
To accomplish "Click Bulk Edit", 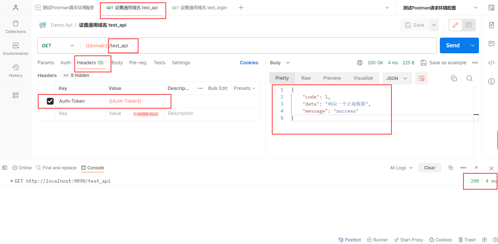I will tap(218, 88).
